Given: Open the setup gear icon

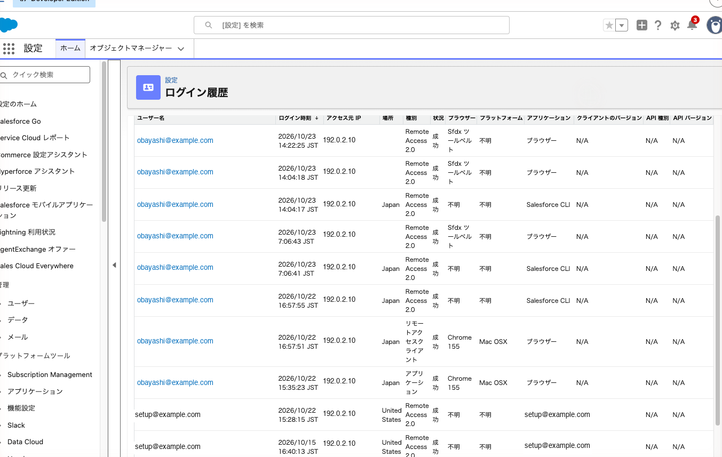Looking at the screenshot, I should coord(675,26).
